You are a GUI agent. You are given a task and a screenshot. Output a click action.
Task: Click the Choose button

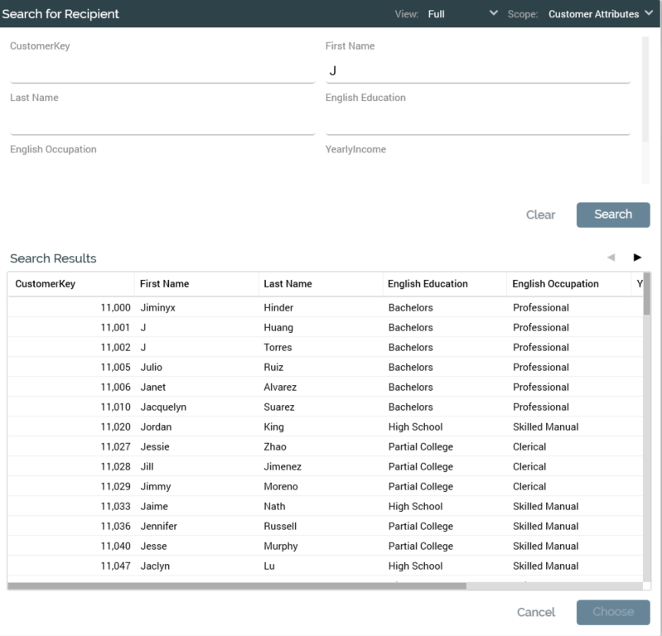click(x=613, y=612)
